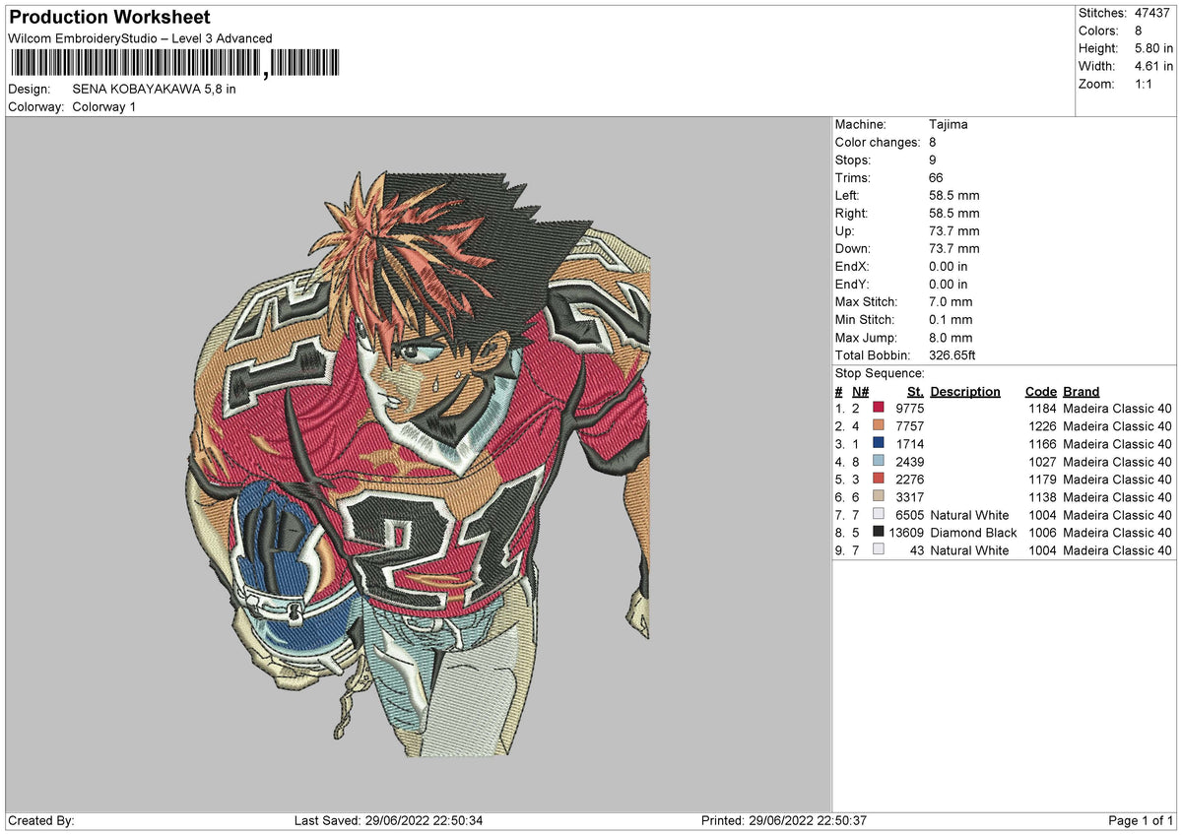Click the "Description" column header
This screenshot has height=835, width=1182.
(965, 392)
